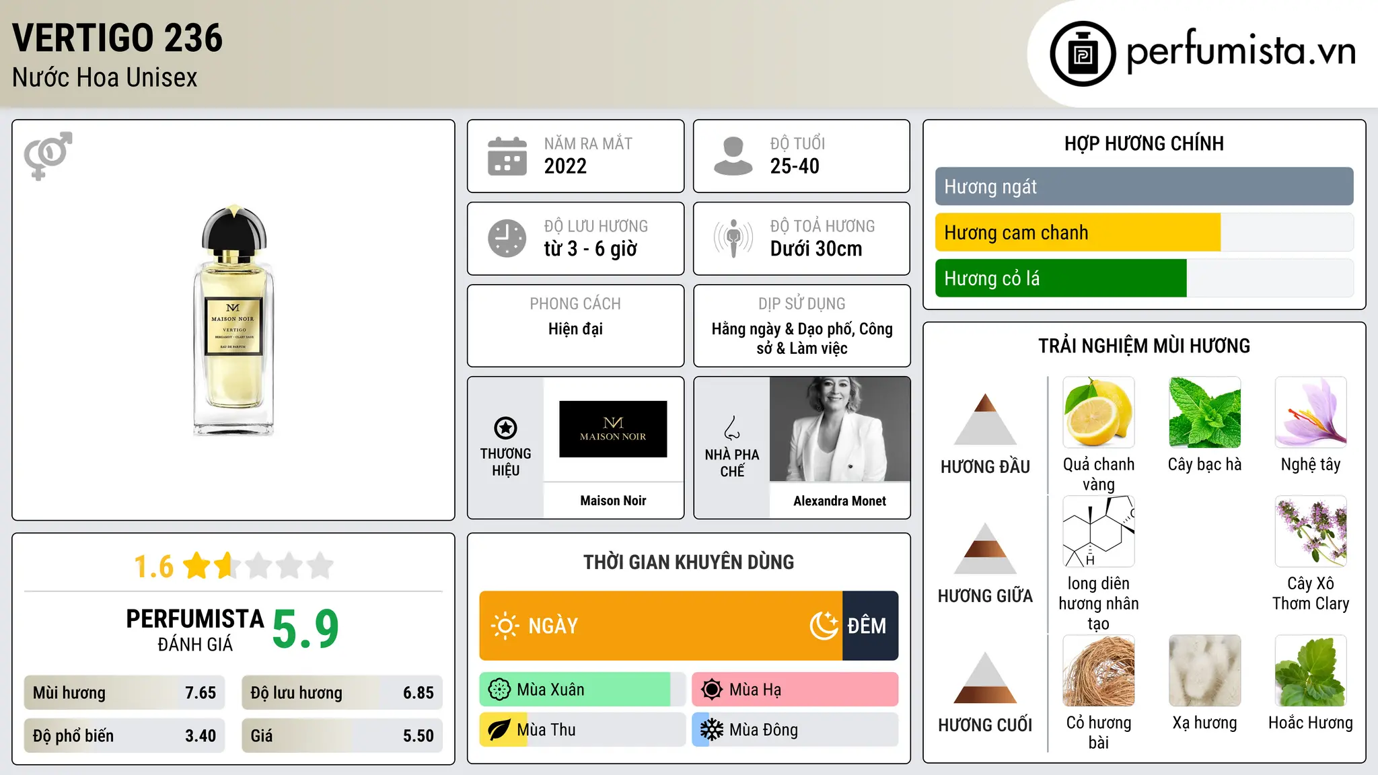Click the moon icon next to Đêm
The height and width of the screenshot is (775, 1378).
(824, 626)
